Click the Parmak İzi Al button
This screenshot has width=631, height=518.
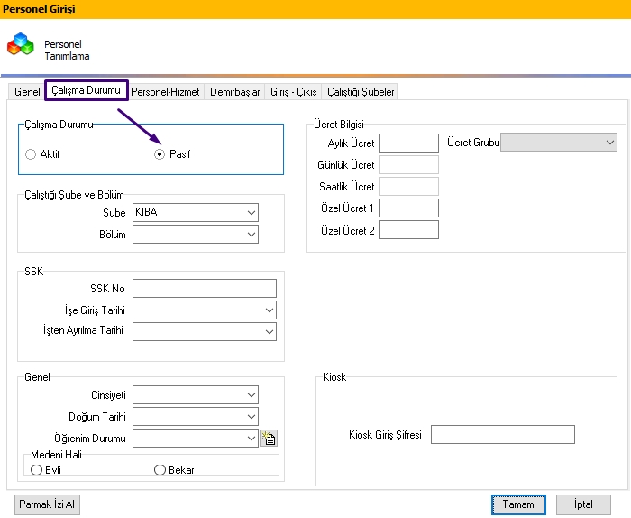click(x=47, y=504)
